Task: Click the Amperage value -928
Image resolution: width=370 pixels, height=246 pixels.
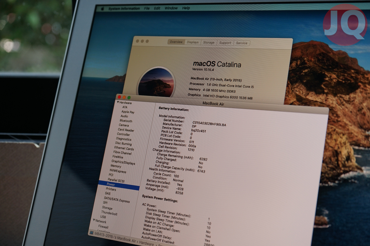Action: point(180,189)
